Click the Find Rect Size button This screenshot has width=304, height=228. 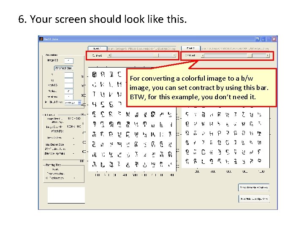[x=63, y=68]
